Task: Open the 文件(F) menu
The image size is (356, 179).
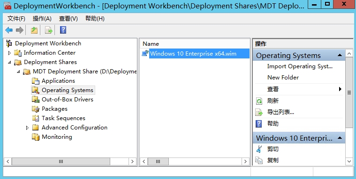Action: pyautogui.click(x=16, y=19)
